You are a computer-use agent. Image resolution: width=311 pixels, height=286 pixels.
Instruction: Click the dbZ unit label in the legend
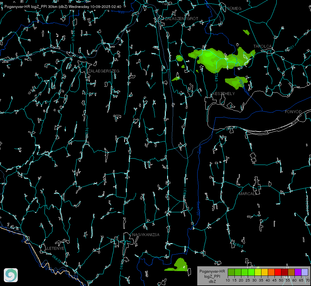(212, 282)
